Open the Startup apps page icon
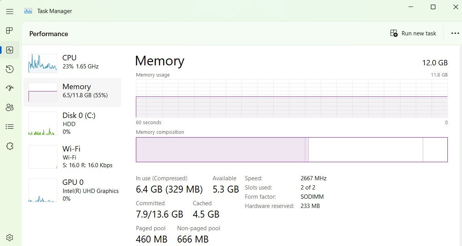This screenshot has width=462, height=246. [10, 88]
